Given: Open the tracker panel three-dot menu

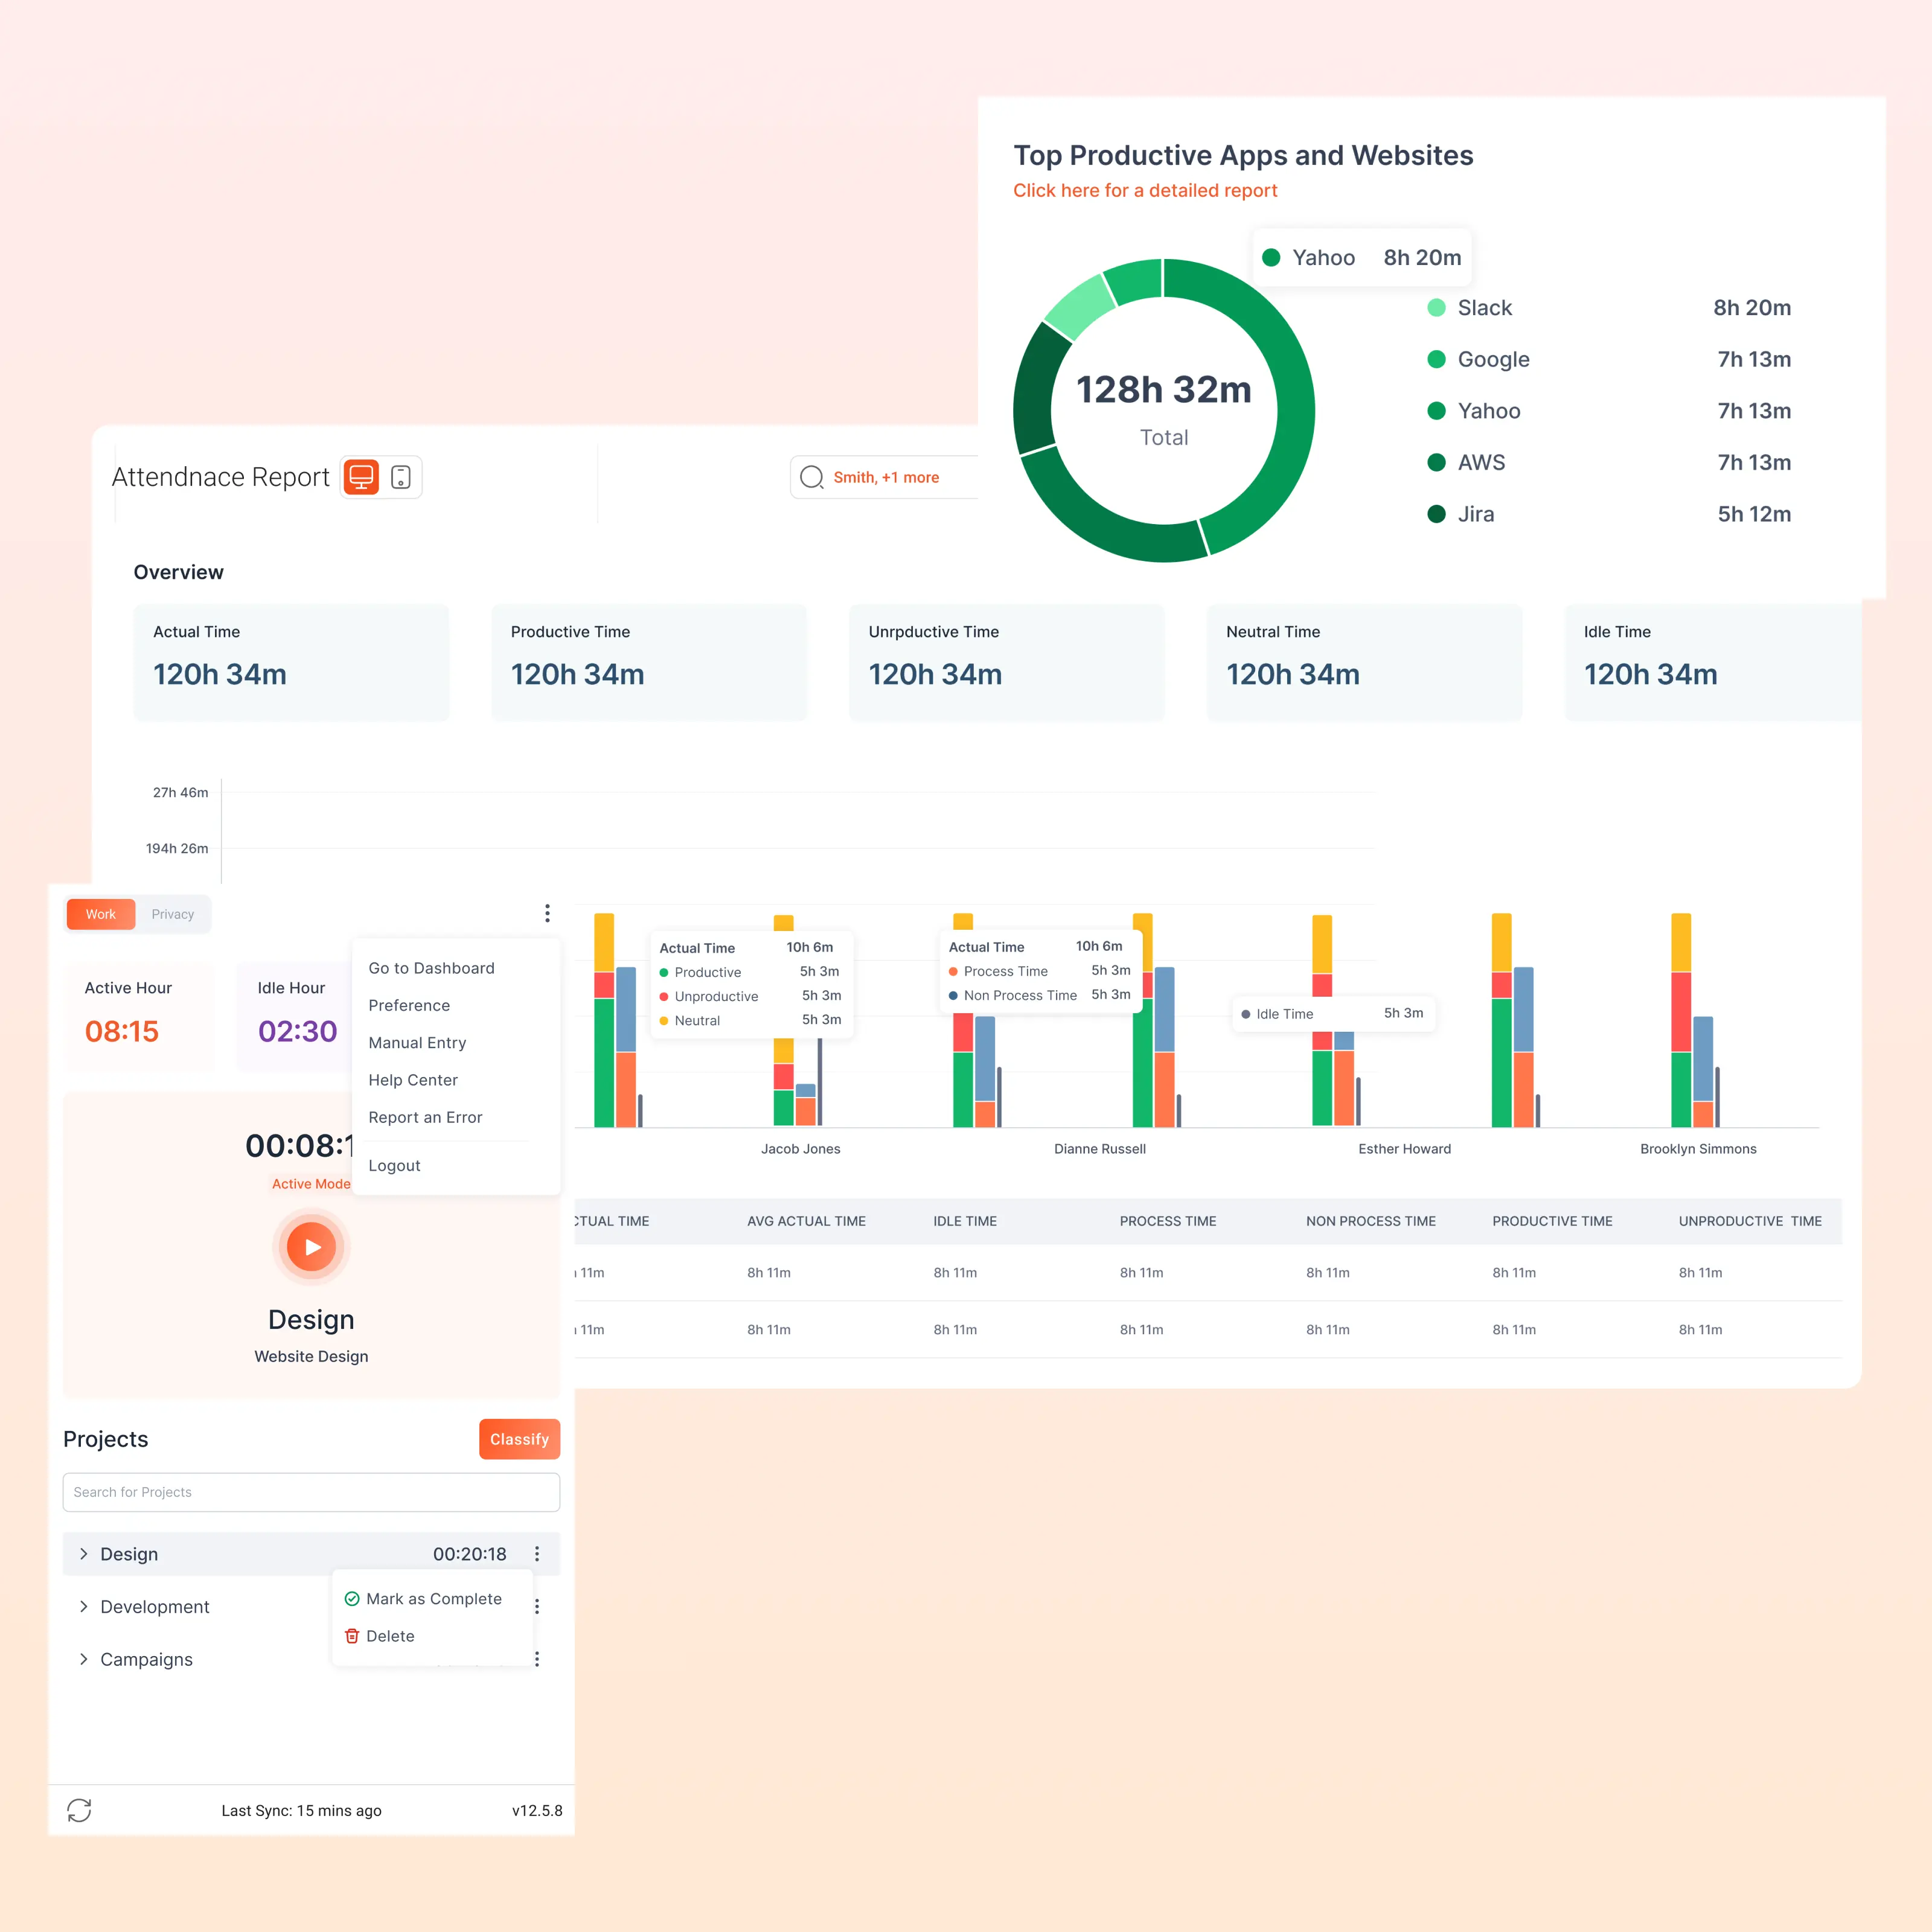Looking at the screenshot, I should coord(547,913).
